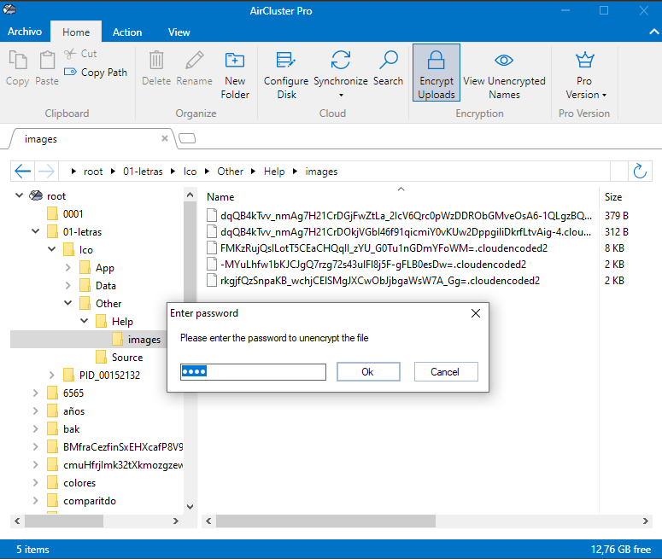Screen dimensions: 662x559
Task: Click the back navigation arrow
Action: click(23, 172)
